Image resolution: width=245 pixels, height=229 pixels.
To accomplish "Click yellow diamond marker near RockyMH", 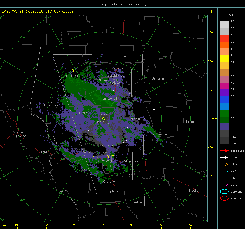I will click(73, 71).
